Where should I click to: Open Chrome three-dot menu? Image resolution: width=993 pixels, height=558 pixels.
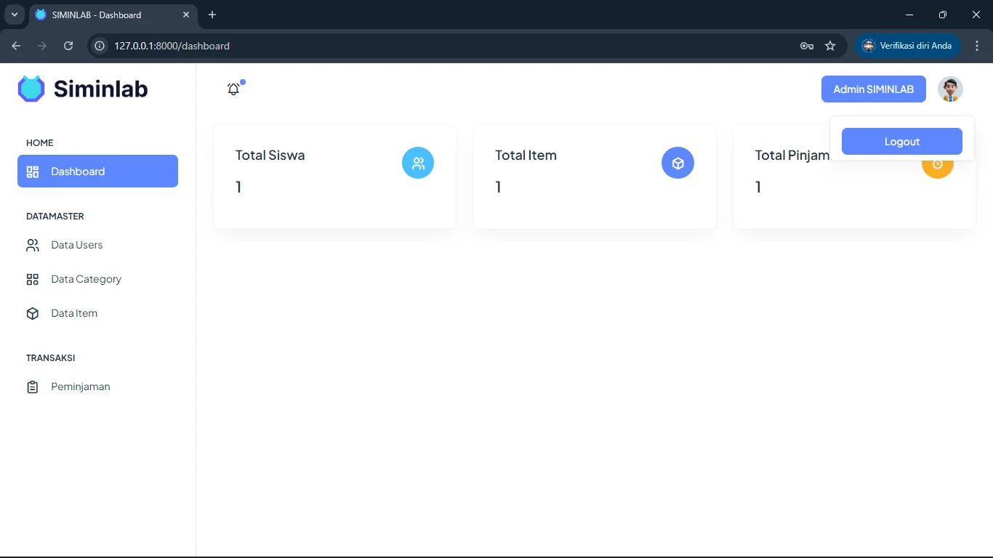pyautogui.click(x=977, y=46)
